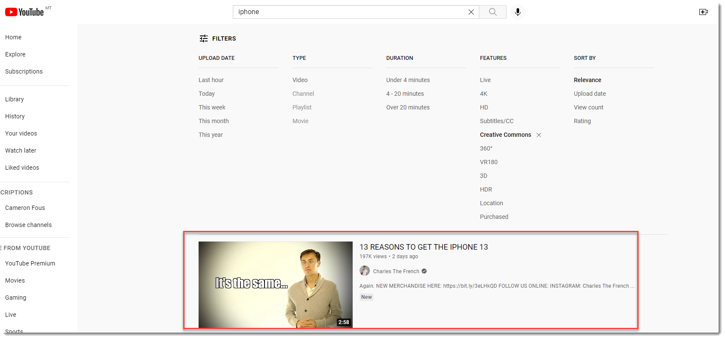Open Charles The French channel name
The image size is (725, 339).
pyautogui.click(x=396, y=271)
